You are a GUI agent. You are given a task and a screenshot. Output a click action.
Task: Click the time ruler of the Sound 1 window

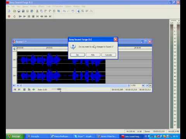tap(84, 48)
